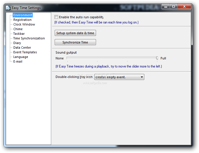Click the Synchronize Time button
Screen dimensions: 199x153
[x=75, y=42]
